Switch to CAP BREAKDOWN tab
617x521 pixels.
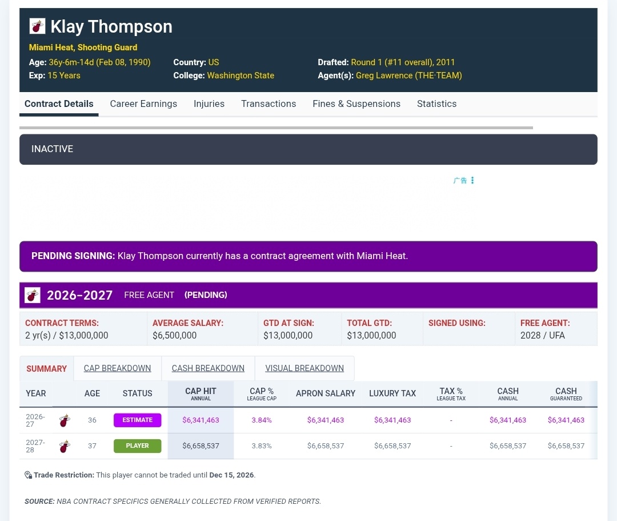pos(117,368)
